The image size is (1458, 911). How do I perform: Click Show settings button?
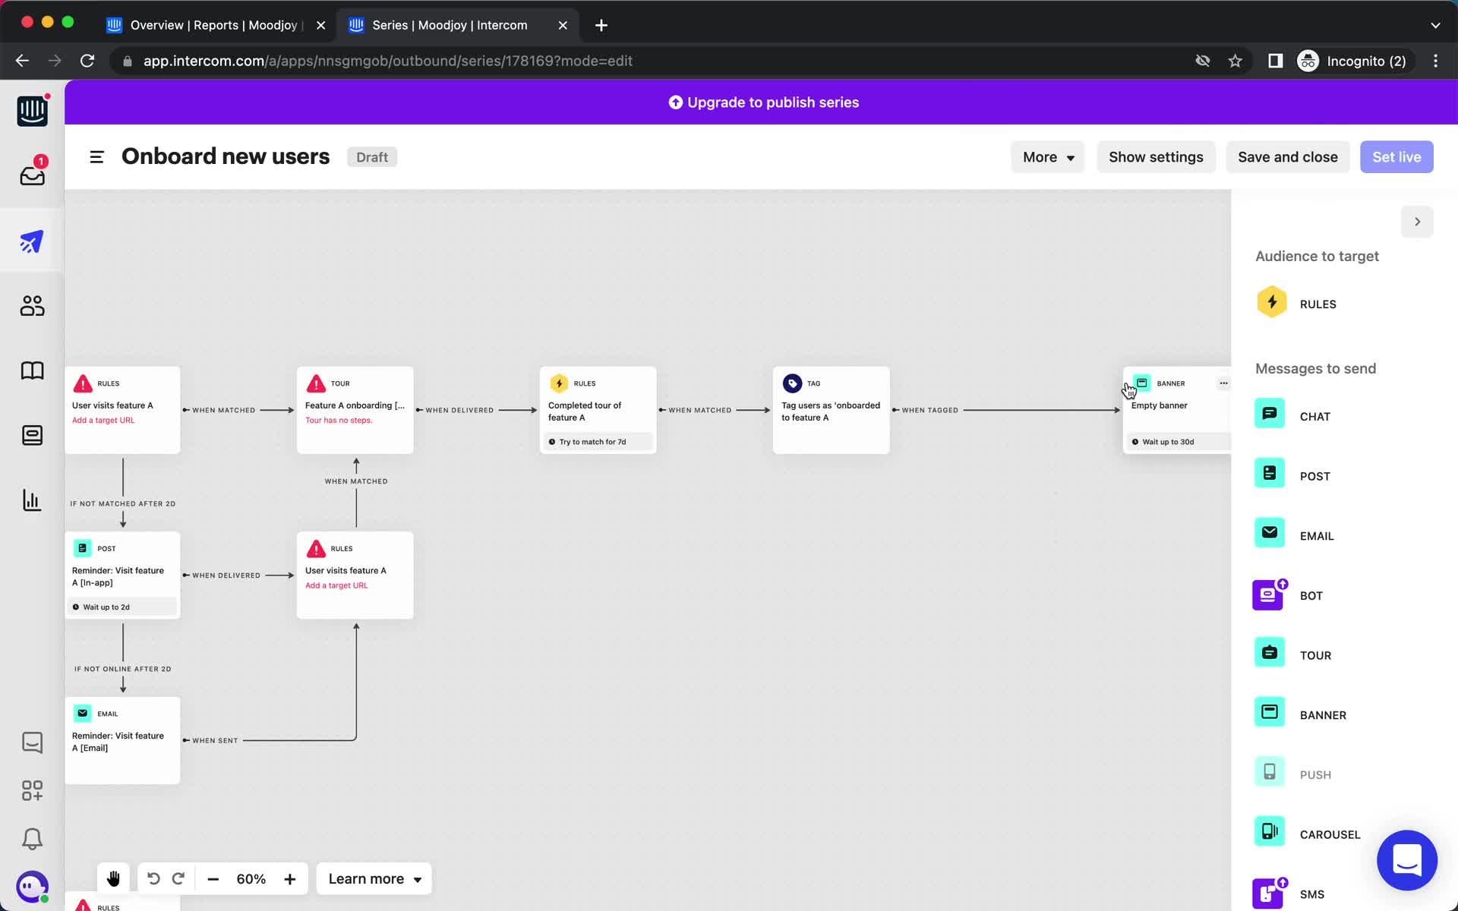pyautogui.click(x=1156, y=156)
